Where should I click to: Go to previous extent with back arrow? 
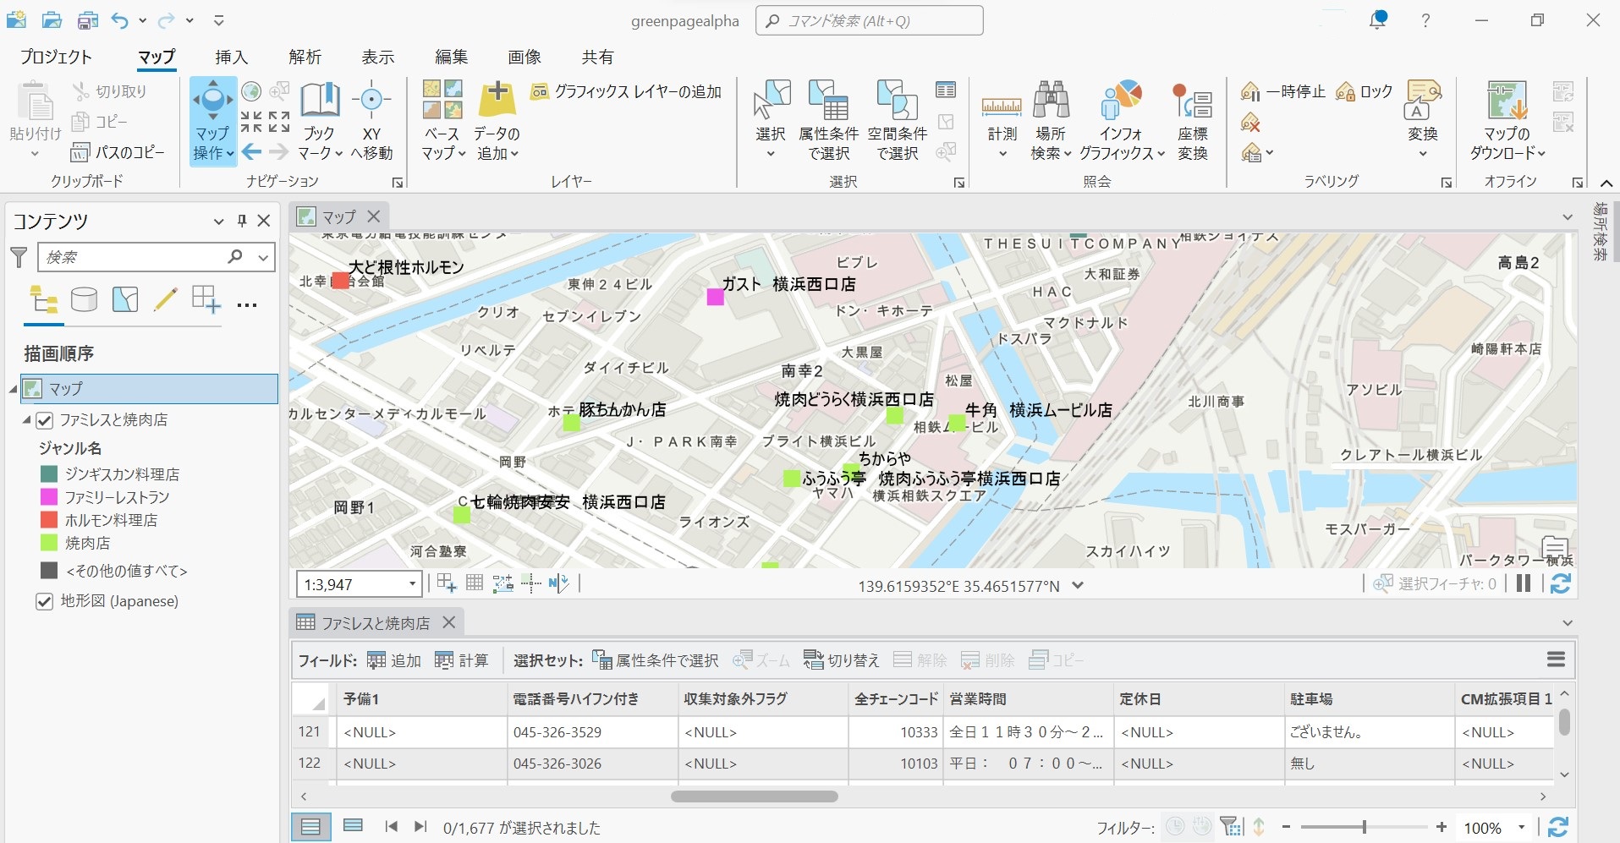(251, 152)
